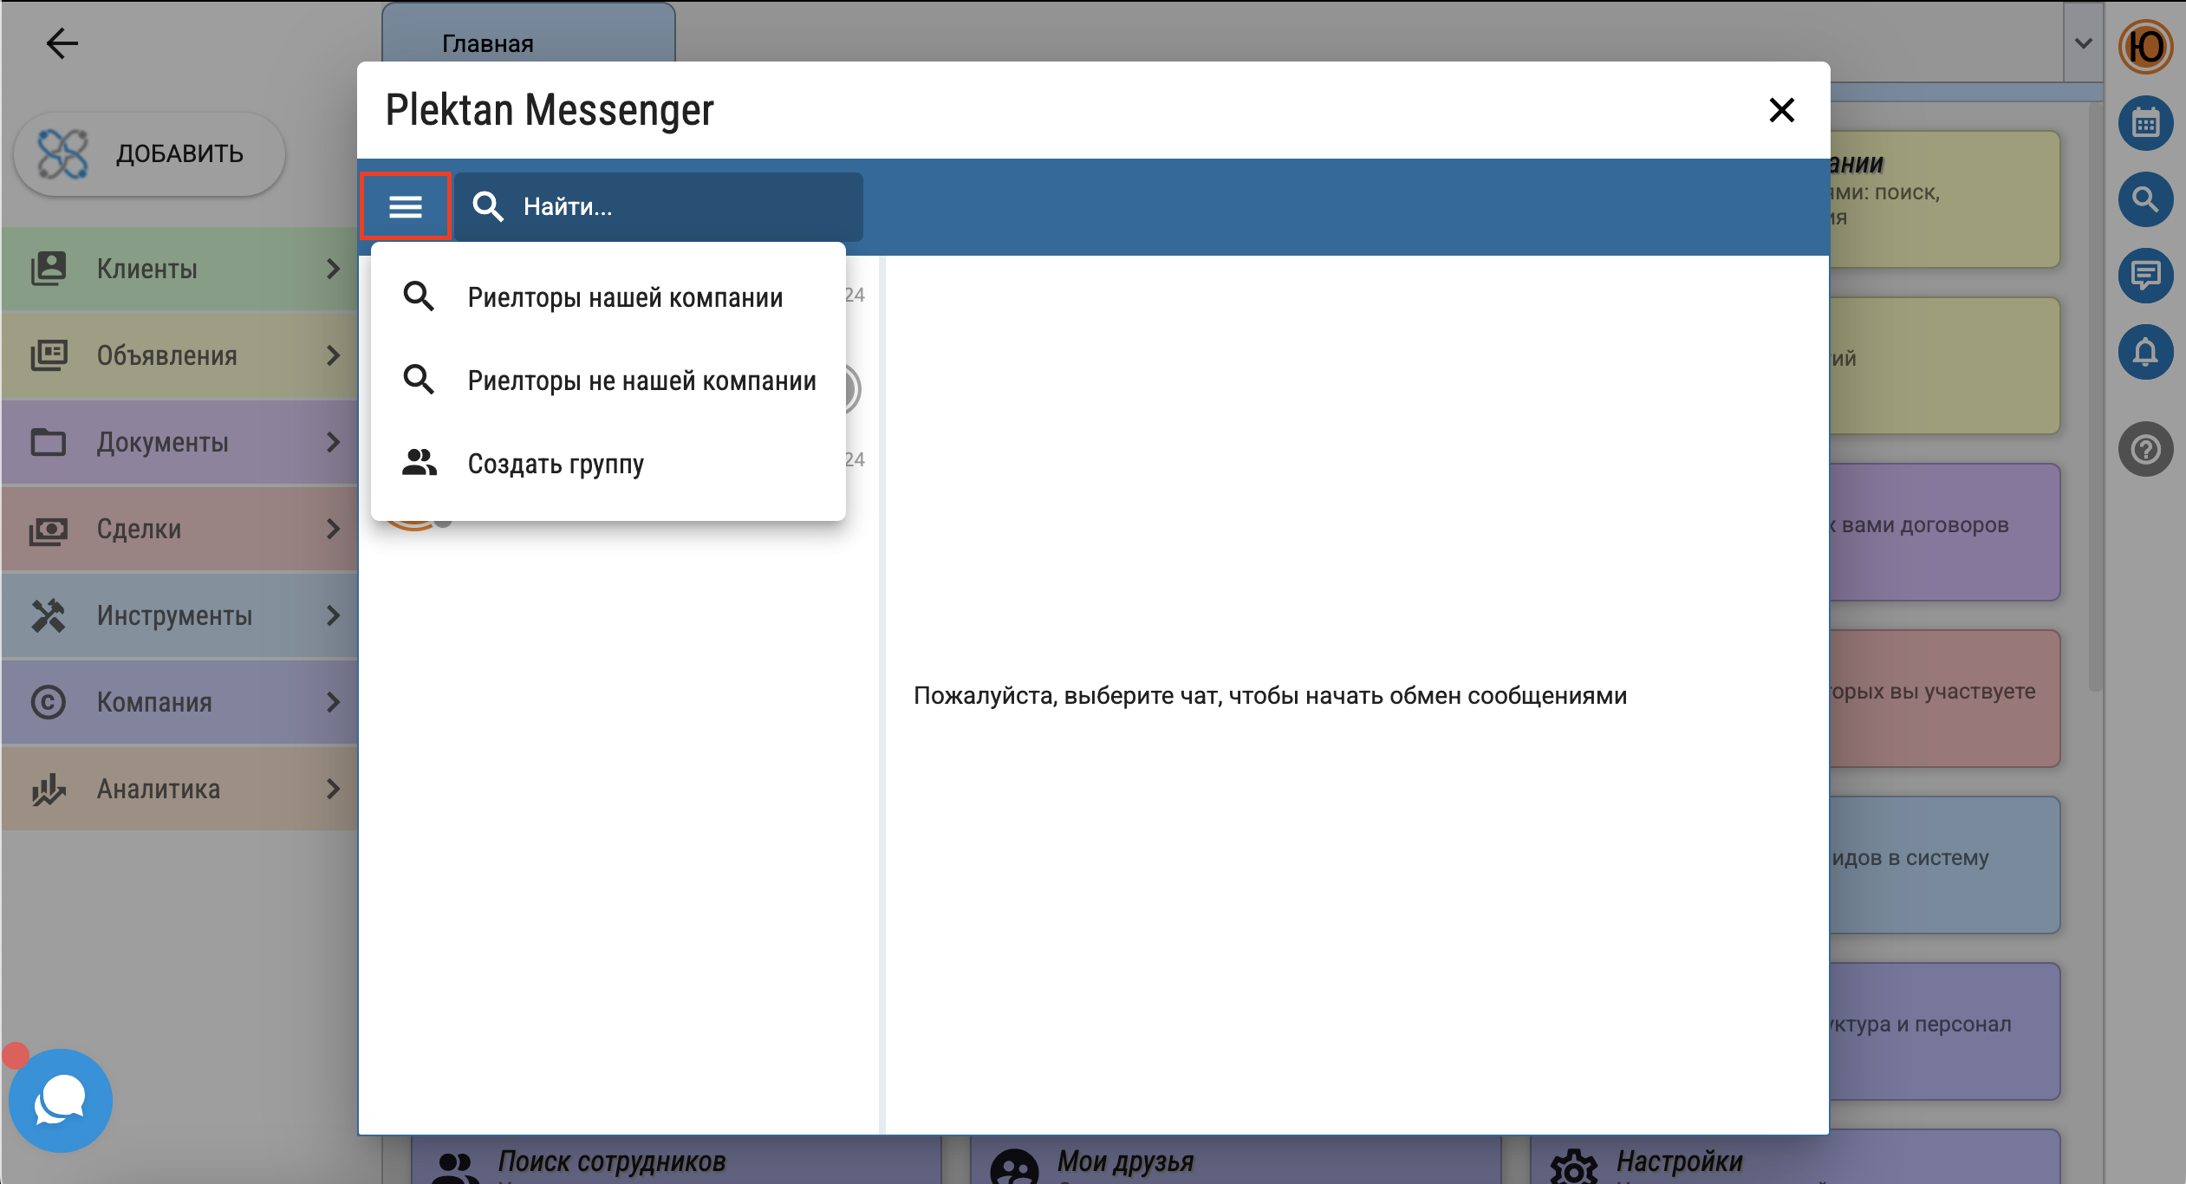Click the 'ДОБАВИТЬ' button
The height and width of the screenshot is (1184, 2186).
tap(150, 154)
